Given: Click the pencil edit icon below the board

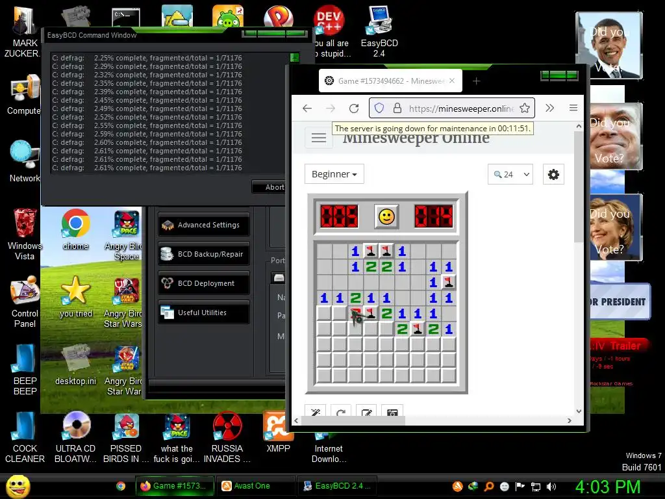Looking at the screenshot, I should [366, 412].
